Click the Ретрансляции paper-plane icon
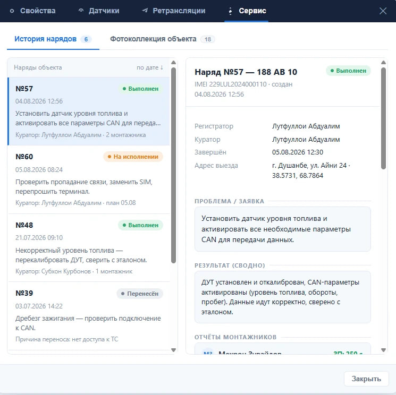The width and height of the screenshot is (396, 395). tap(145, 11)
